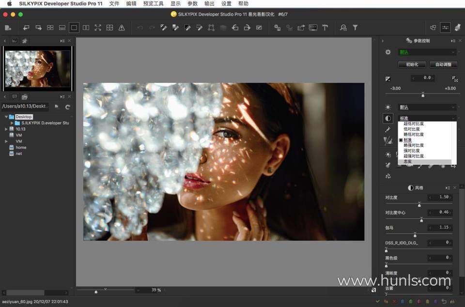Expand the 10.13 folder in tree
465x307 pixels.
point(6,129)
